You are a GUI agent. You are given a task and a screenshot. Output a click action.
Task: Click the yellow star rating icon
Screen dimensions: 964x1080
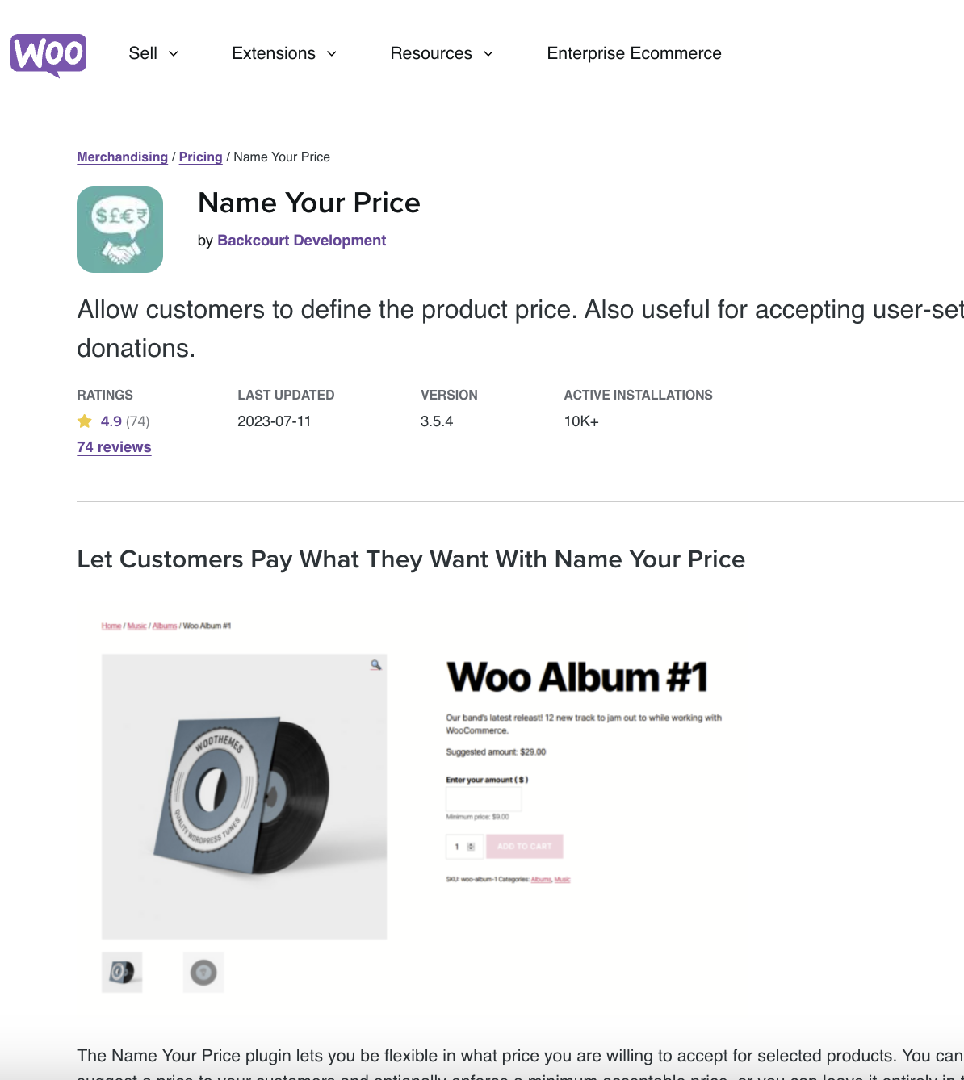[x=84, y=420]
